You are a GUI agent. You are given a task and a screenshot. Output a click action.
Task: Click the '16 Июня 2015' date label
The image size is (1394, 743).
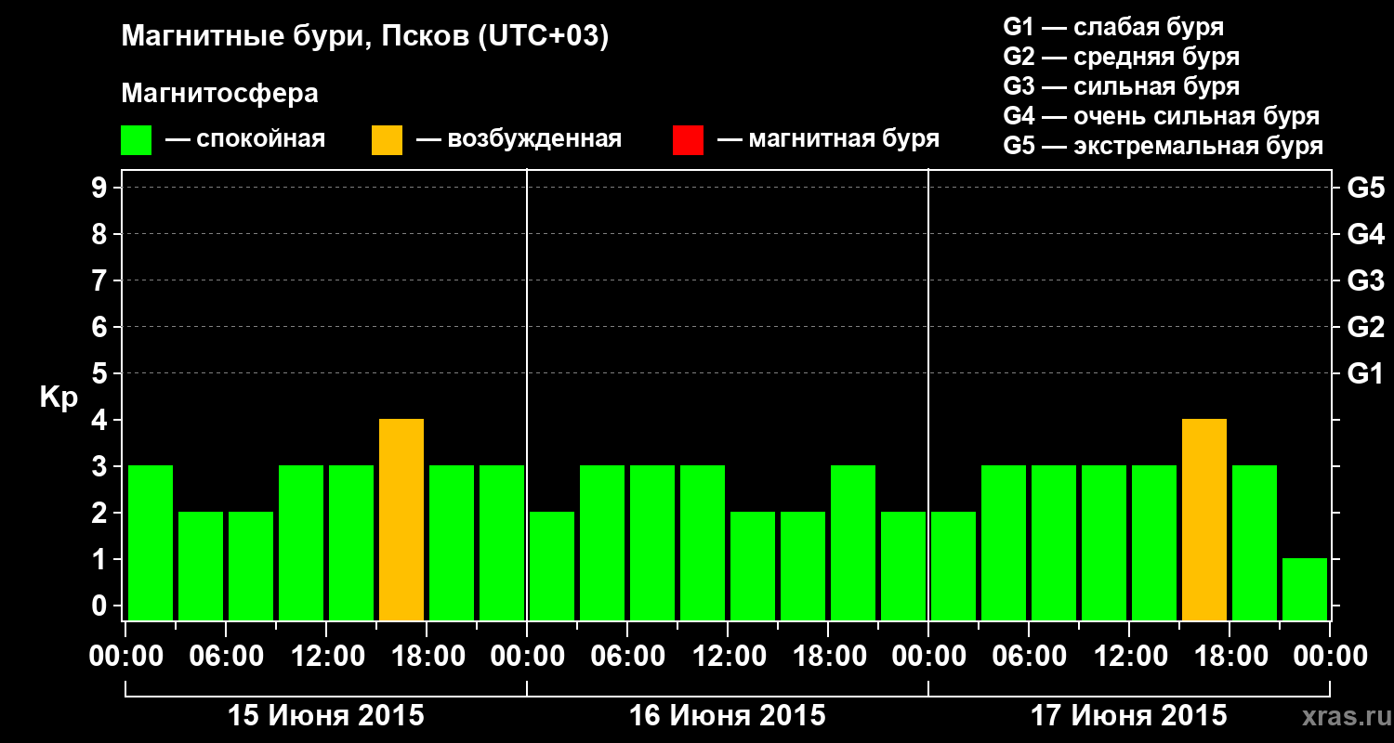[x=728, y=716]
